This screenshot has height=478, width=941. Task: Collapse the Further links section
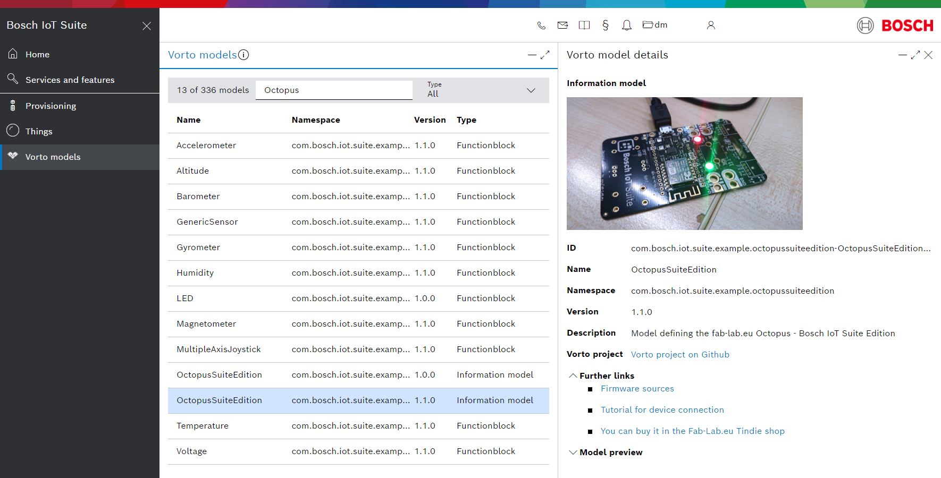[x=601, y=375]
